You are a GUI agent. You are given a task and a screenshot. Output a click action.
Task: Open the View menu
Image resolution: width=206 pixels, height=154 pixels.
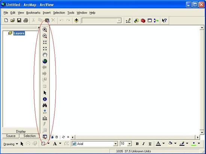21,13
